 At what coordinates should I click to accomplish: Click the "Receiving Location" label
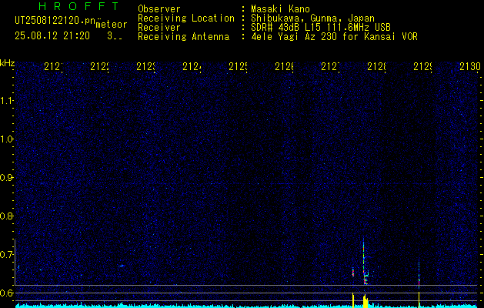(x=186, y=18)
